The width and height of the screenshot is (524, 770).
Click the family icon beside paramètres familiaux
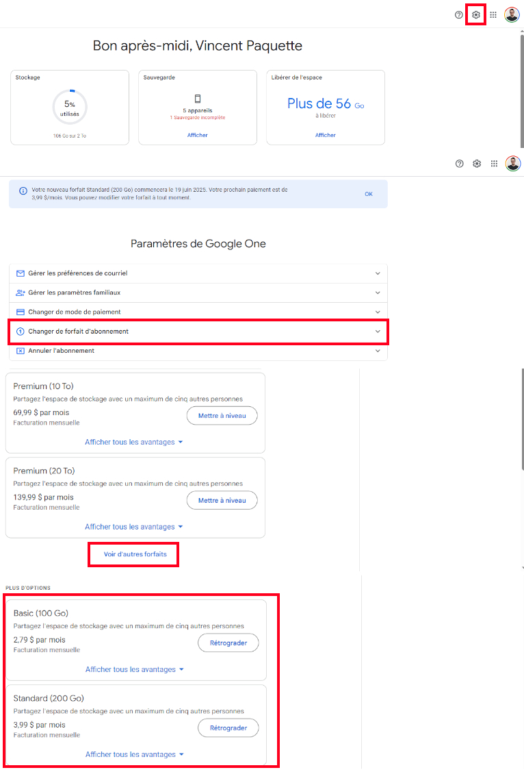20,293
